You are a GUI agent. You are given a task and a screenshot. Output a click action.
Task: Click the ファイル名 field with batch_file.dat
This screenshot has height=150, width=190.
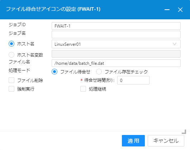pos(116,63)
